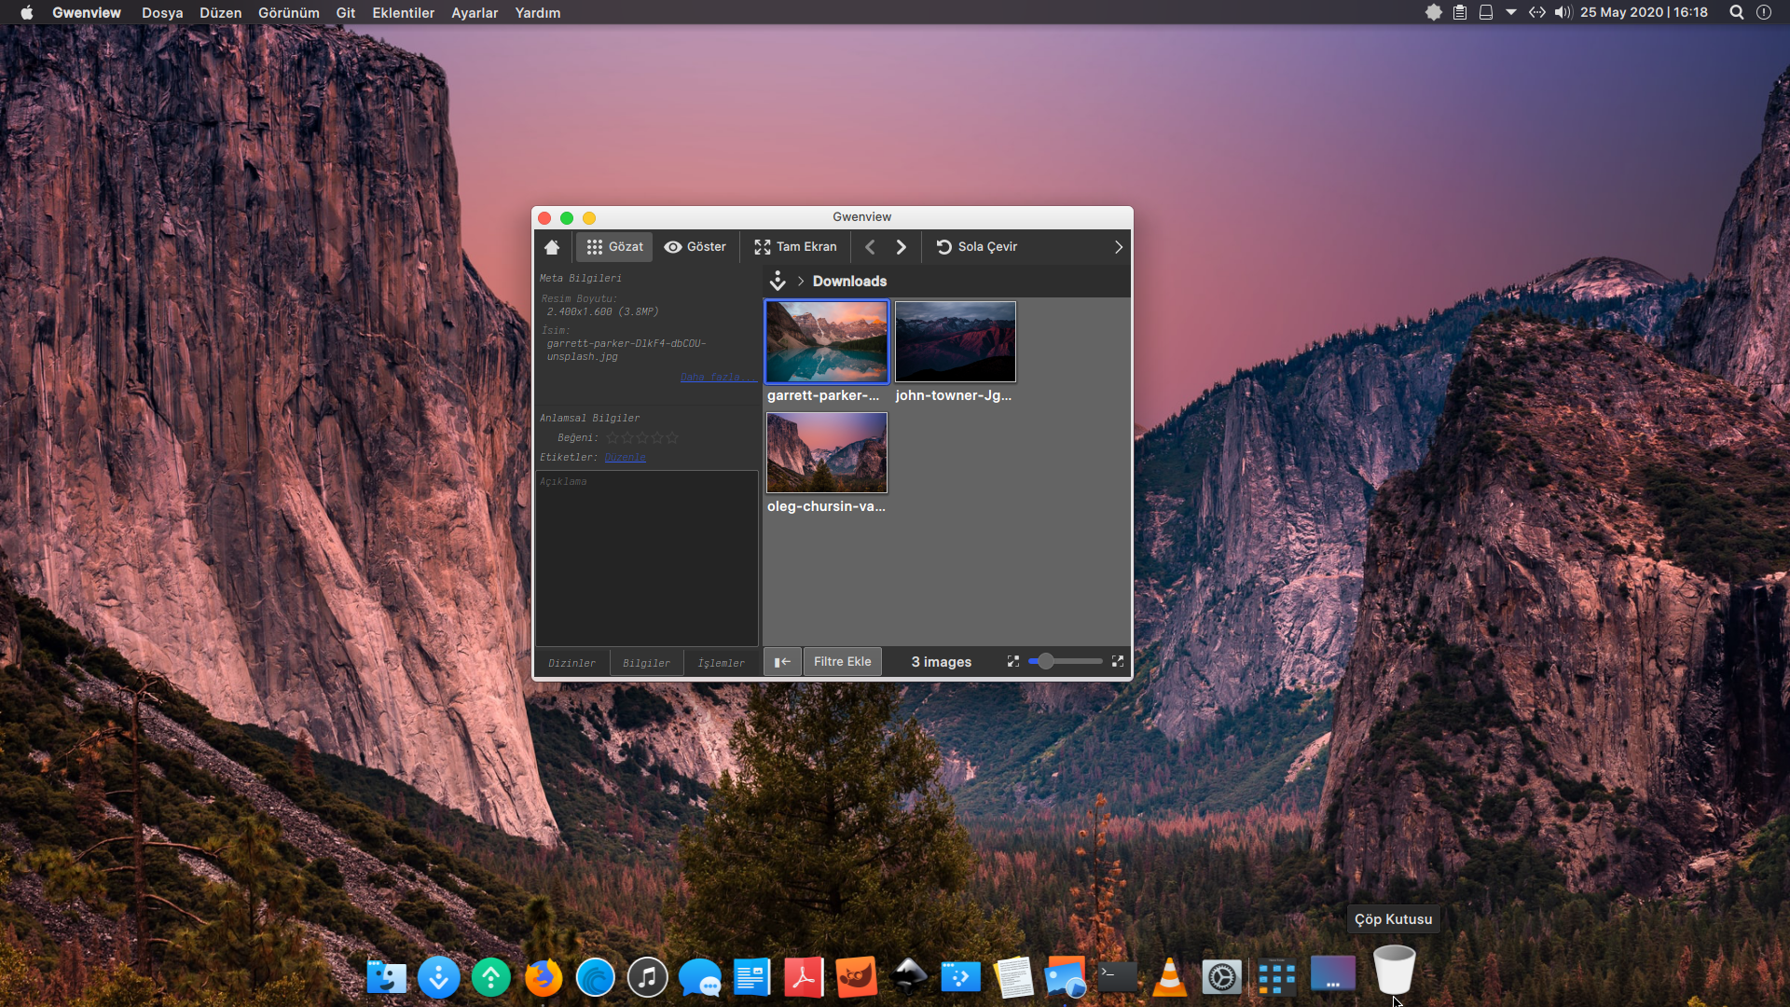Image resolution: width=1790 pixels, height=1007 pixels.
Task: Open the Eklentiler menu
Action: (x=403, y=12)
